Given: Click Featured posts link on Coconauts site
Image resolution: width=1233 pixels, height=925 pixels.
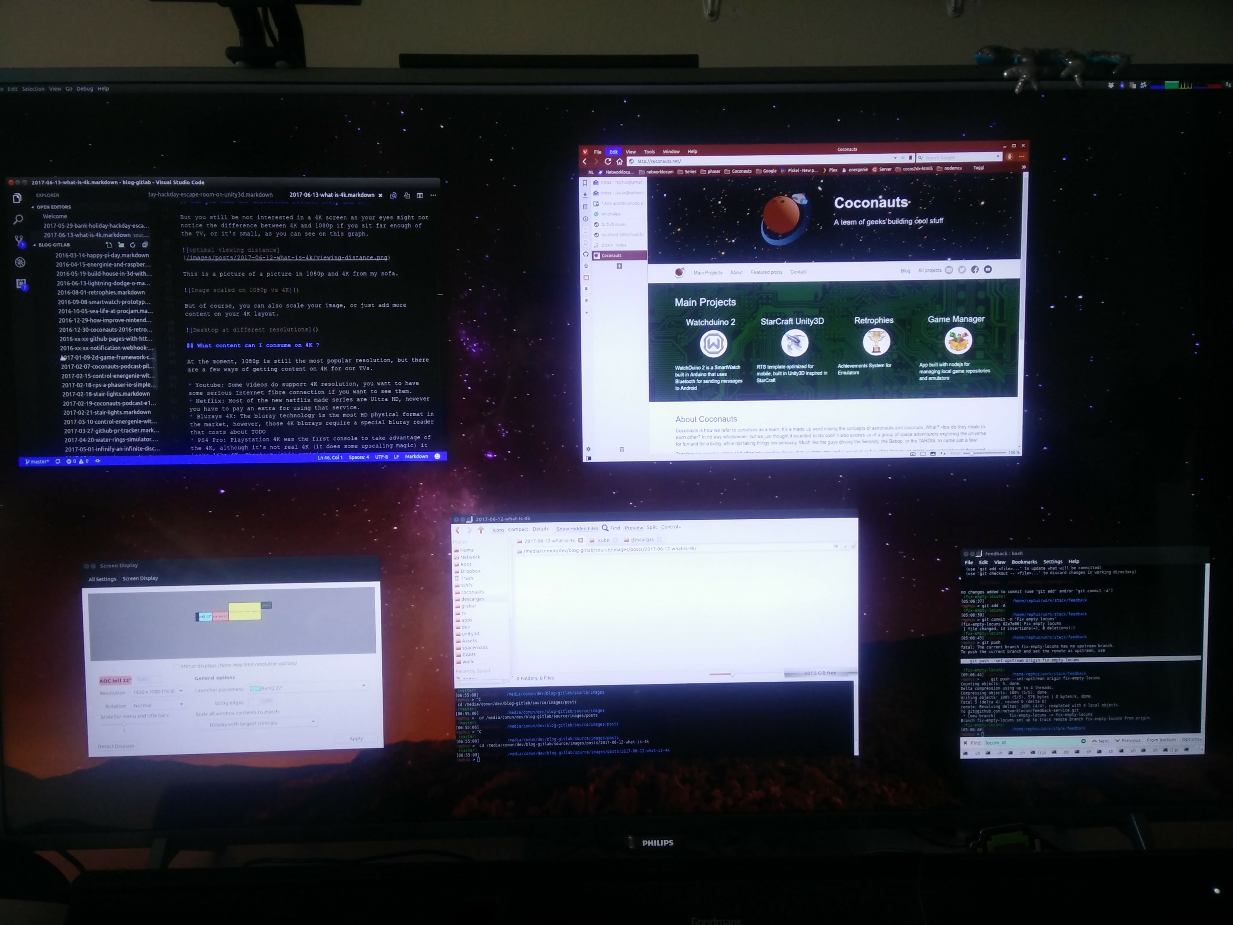Looking at the screenshot, I should coord(766,272).
